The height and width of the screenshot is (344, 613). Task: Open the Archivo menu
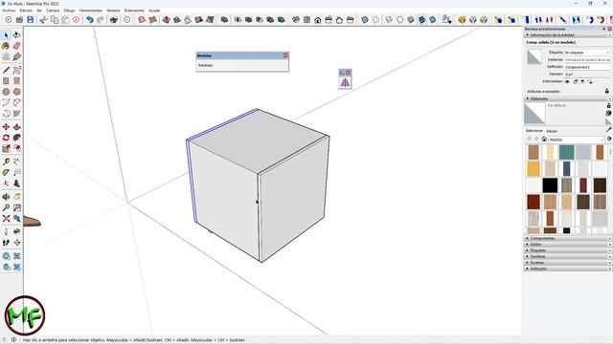click(9, 11)
